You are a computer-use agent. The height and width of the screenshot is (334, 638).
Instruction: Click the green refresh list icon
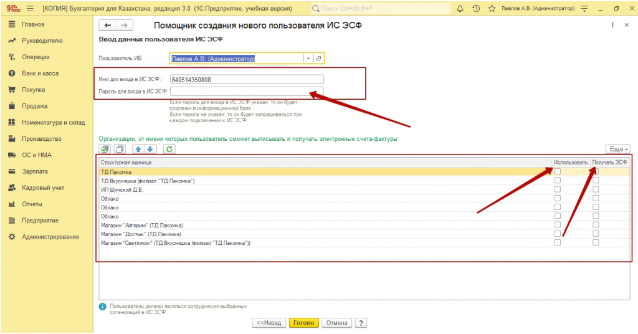point(169,149)
